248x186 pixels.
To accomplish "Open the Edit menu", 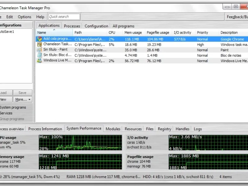I will pyautogui.click(x=10, y=17).
